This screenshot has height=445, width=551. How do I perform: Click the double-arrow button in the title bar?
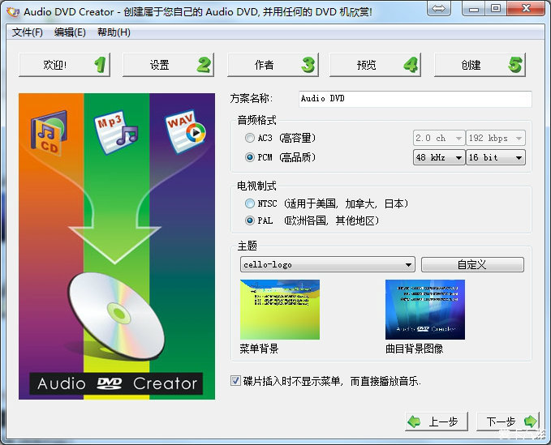438,8
